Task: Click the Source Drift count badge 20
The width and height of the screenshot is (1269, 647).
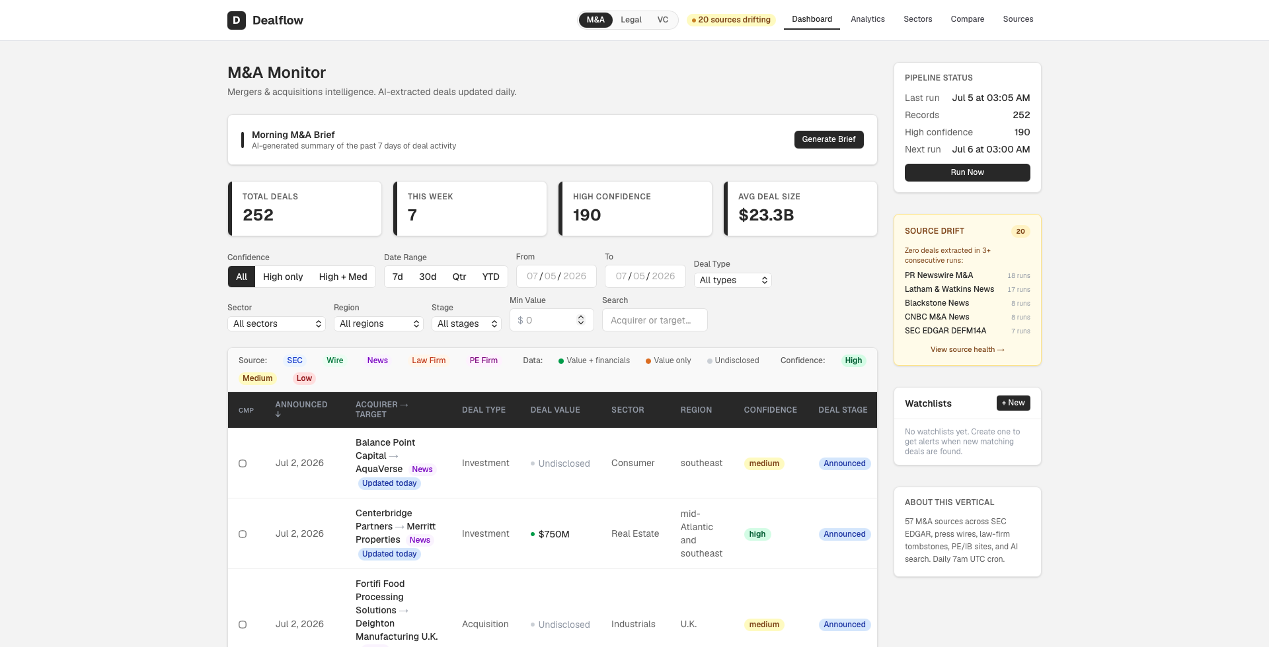Action: (x=1020, y=231)
